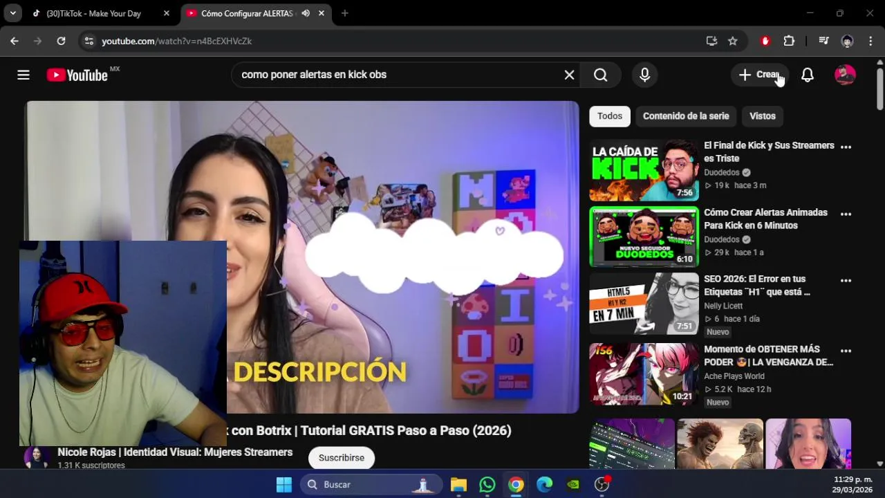Go back in the browser
The height and width of the screenshot is (498, 885).
point(15,41)
